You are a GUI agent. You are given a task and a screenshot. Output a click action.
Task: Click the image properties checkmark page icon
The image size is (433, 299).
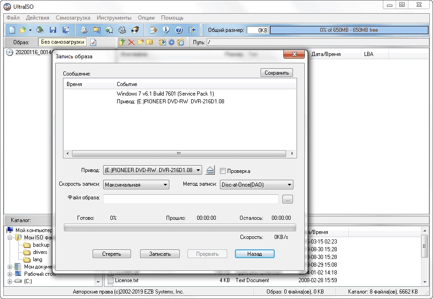(94, 42)
